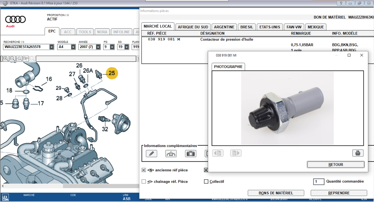Image resolution: width=374 pixels, height=202 pixels.
Task: Advance to next photo page
Action: click(x=236, y=153)
